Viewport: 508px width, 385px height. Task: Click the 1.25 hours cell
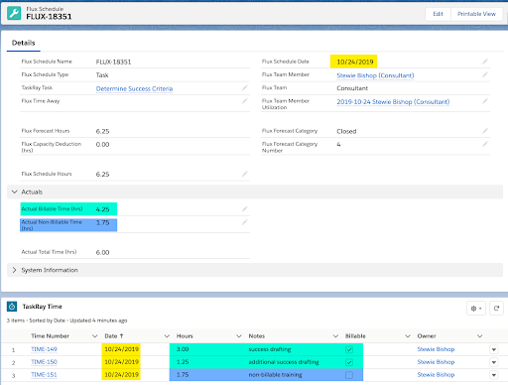coord(183,362)
